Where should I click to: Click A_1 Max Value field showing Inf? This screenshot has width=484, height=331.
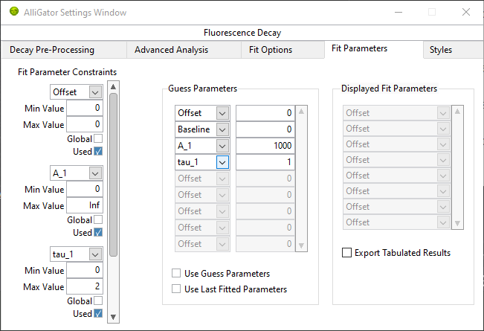85,205
